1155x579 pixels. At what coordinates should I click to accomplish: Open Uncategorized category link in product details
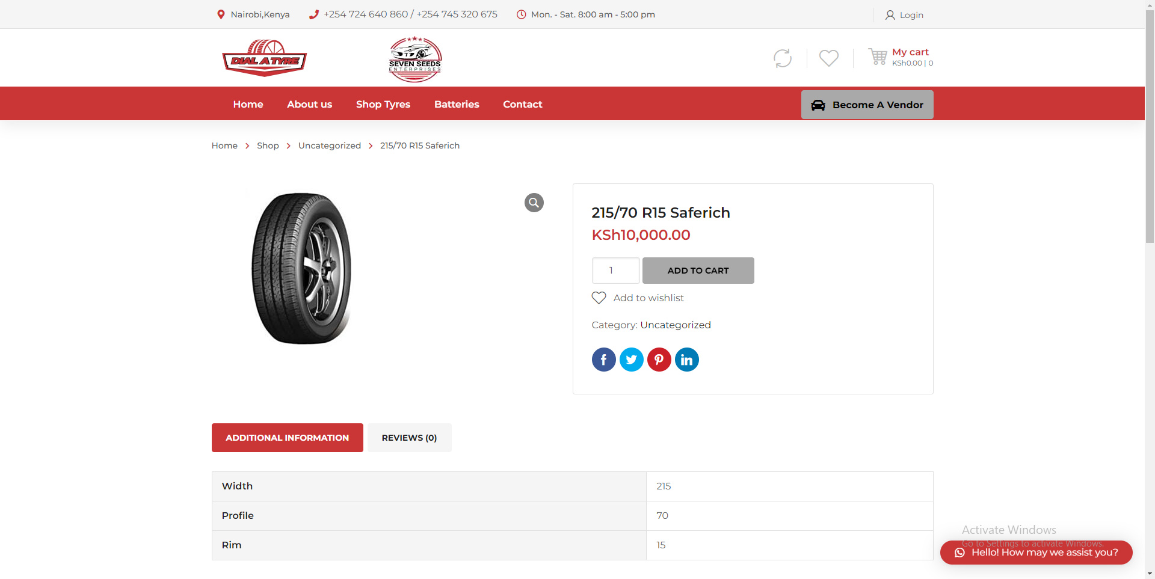[676, 325]
